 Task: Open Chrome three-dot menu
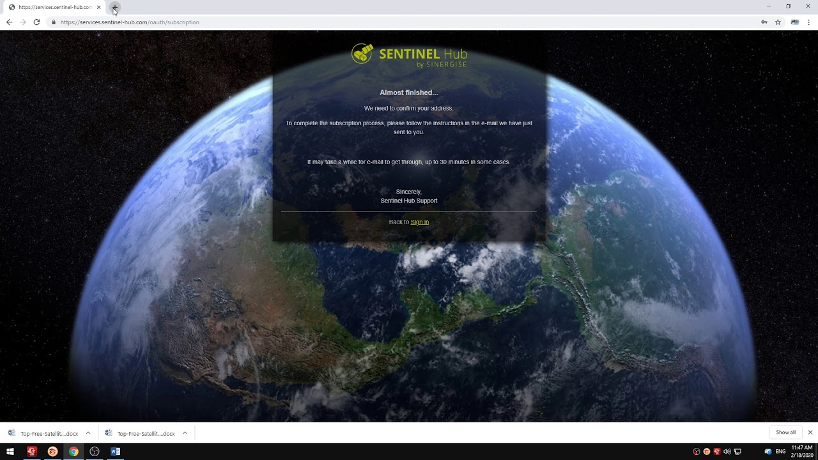809,22
